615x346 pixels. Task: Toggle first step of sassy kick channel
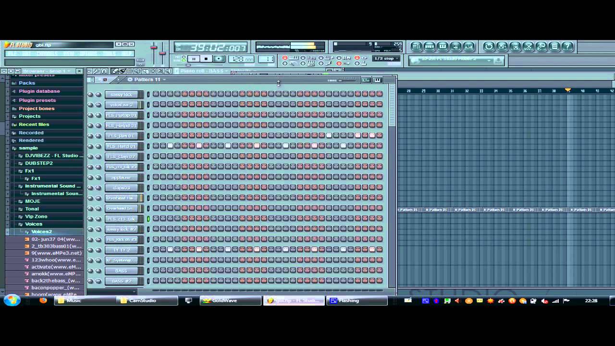coord(156,94)
